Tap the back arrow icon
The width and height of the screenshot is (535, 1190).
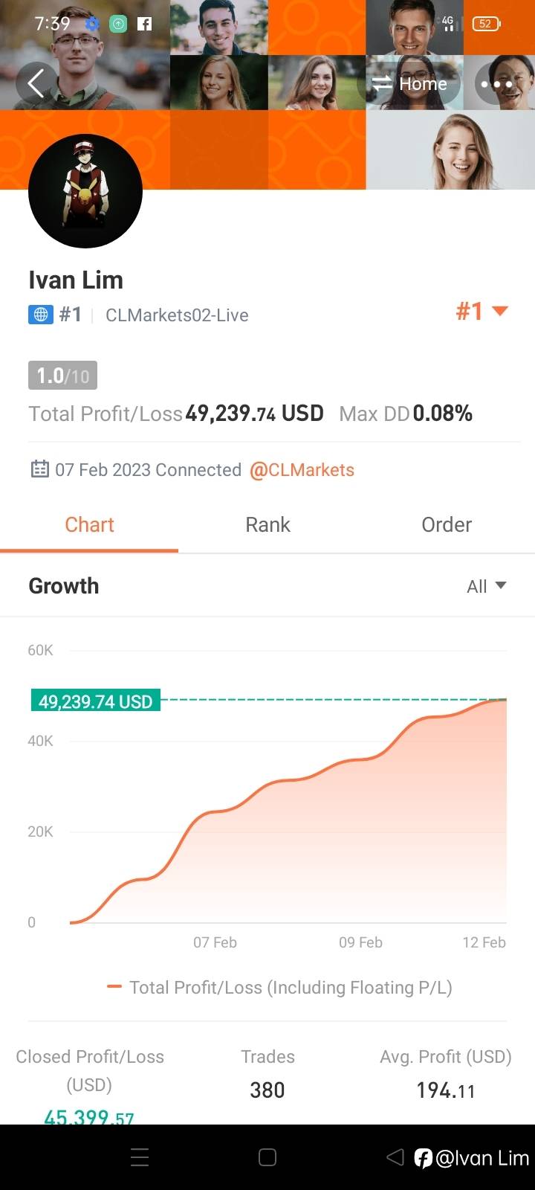pyautogui.click(x=36, y=83)
